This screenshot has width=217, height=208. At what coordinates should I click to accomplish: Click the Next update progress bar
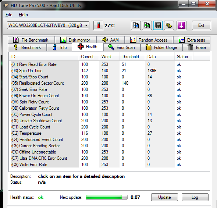pos(107,197)
